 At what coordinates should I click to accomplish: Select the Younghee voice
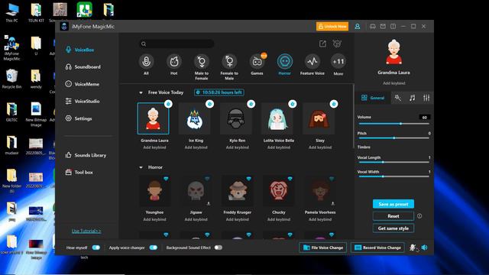(x=154, y=190)
